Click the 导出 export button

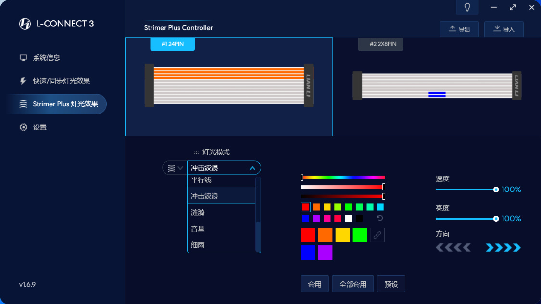[x=459, y=29]
